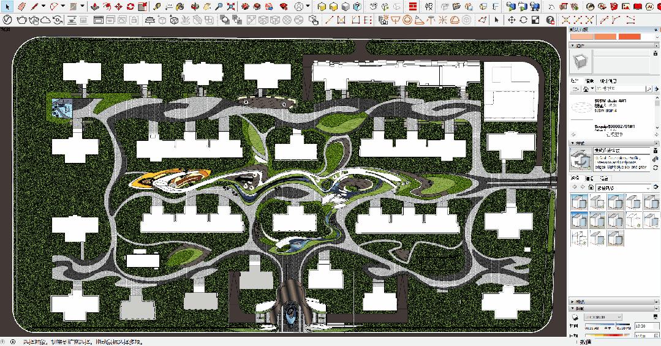Select the Paint Bucket tool
This screenshot has height=346, width=661.
click(x=180, y=6)
